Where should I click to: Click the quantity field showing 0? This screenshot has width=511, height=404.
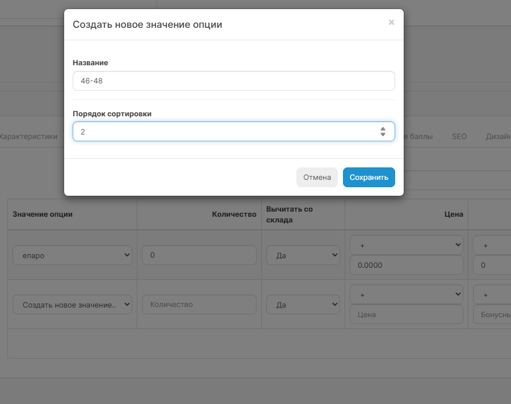point(199,255)
